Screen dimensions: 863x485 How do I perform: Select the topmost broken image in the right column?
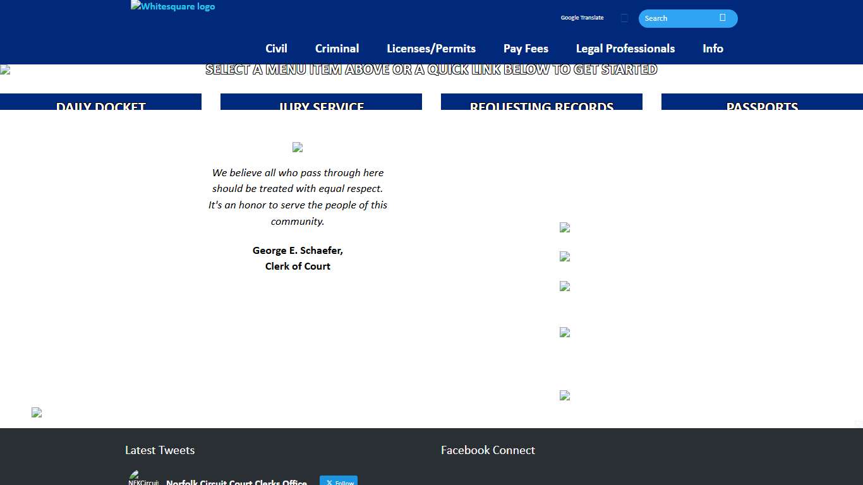tap(565, 227)
